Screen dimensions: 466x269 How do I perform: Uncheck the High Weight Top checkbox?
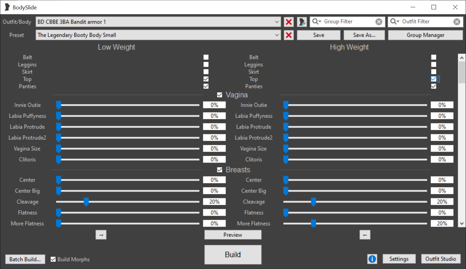(x=434, y=79)
